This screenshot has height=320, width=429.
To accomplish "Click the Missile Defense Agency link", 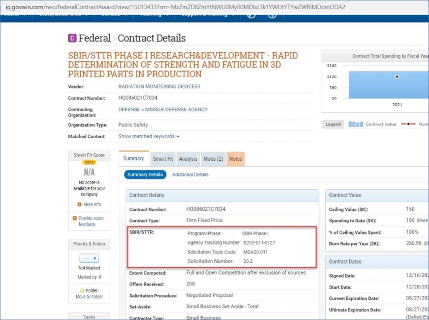I will (176, 109).
